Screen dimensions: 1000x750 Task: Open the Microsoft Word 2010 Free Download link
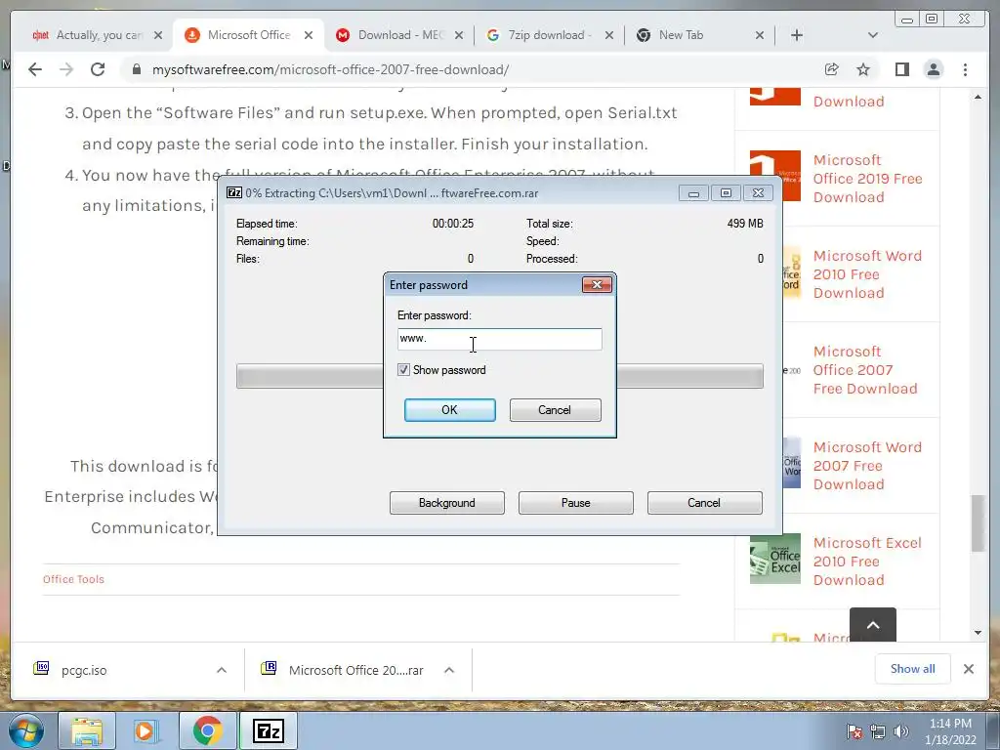pos(867,274)
